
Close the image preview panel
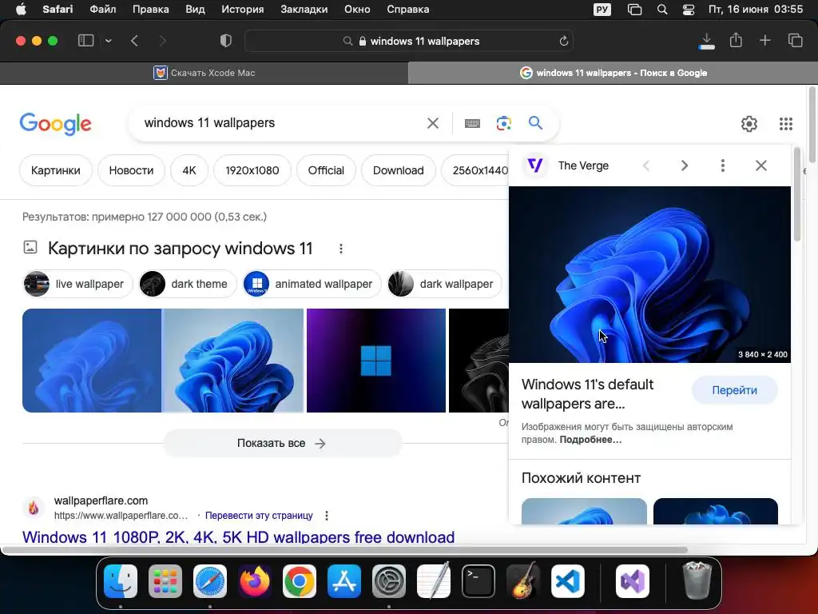click(x=761, y=165)
